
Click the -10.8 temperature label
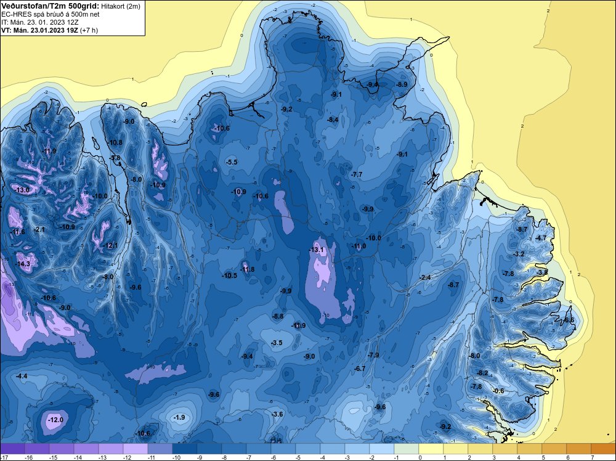coord(115,142)
